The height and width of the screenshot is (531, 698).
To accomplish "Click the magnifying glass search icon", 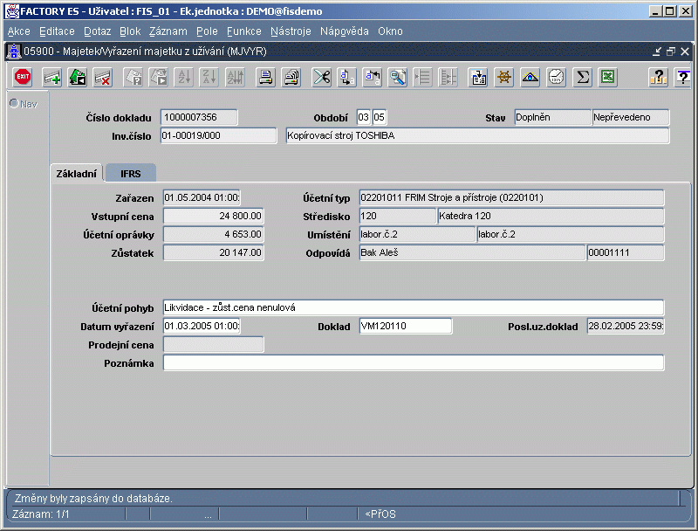I will pyautogui.click(x=398, y=77).
